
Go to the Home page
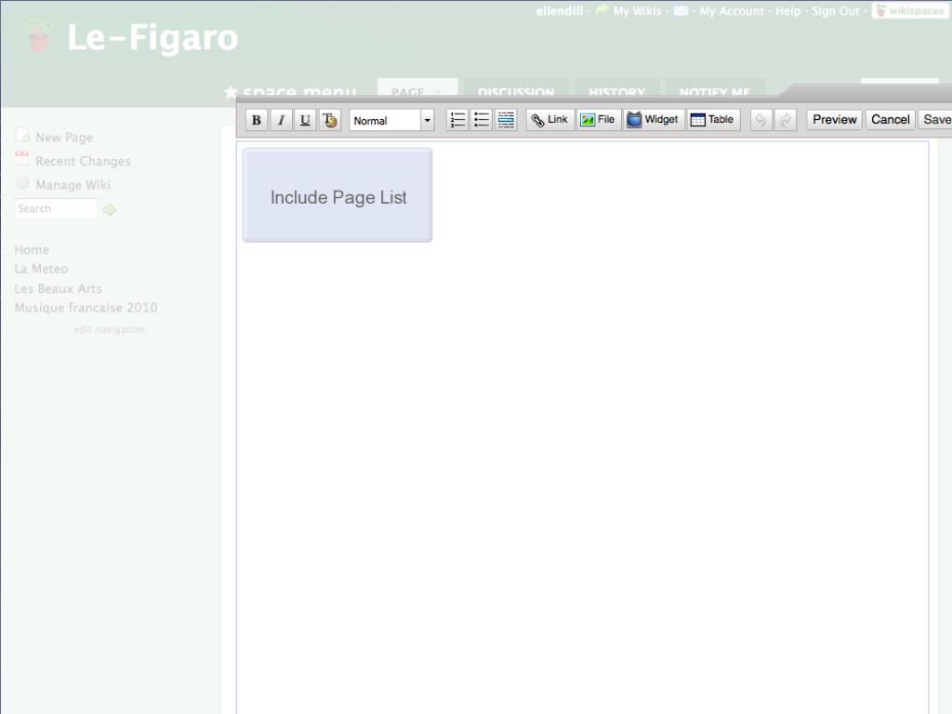[32, 249]
